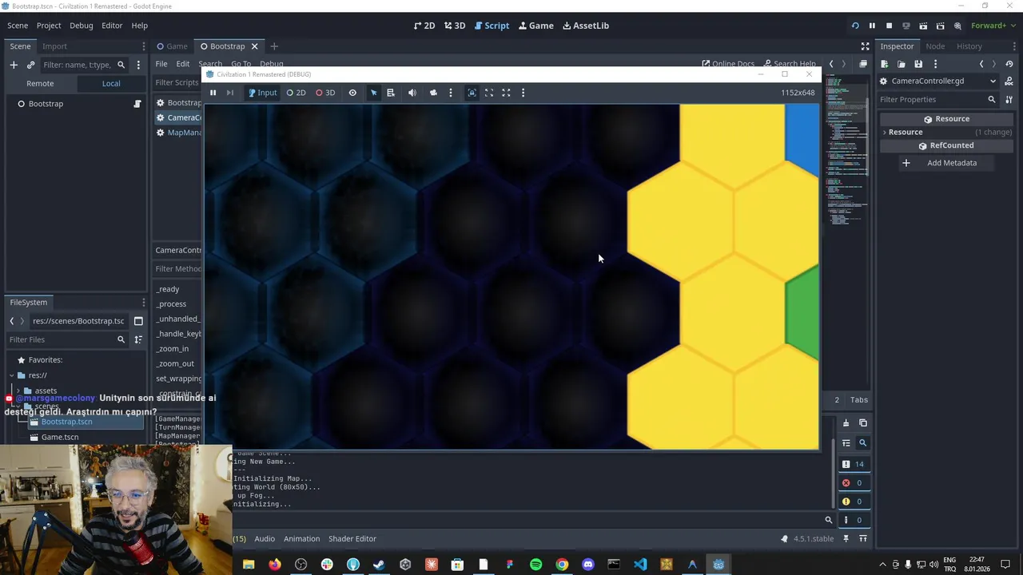Open the Editor menu
The image size is (1023, 575).
point(112,26)
